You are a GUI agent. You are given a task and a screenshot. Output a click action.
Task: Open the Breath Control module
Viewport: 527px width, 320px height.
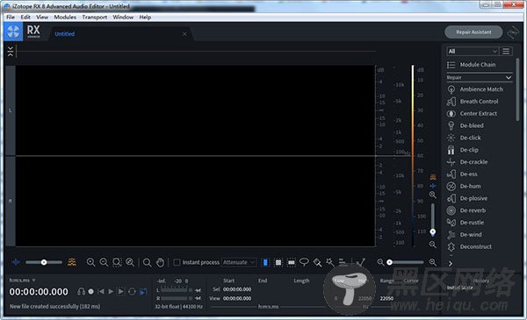473,102
